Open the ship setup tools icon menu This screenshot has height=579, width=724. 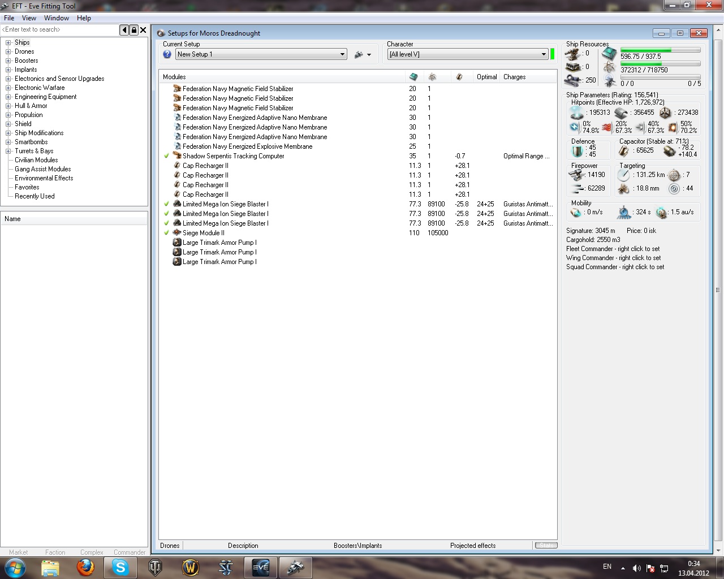(362, 55)
